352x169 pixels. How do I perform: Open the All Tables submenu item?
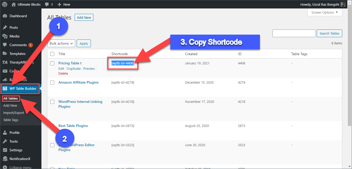11,98
